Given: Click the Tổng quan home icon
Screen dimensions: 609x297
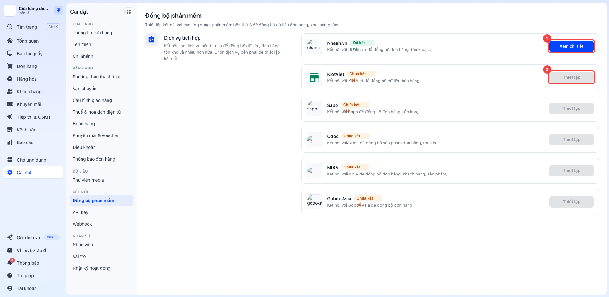Looking at the screenshot, I should (10, 41).
